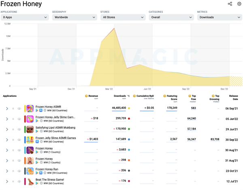
Task: Expand the Frozen Jelly Slime ASMR Games row
Action: coord(7,140)
